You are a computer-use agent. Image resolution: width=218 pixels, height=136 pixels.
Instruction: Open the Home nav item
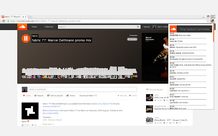(34, 27)
